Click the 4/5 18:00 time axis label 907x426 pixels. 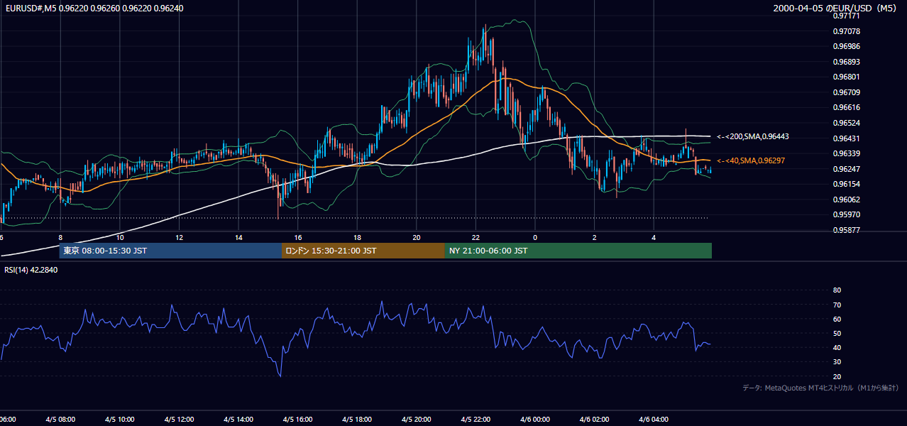(358, 420)
